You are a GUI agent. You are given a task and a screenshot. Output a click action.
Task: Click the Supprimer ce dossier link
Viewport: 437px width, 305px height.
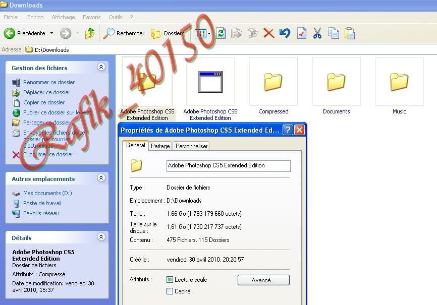coord(48,154)
